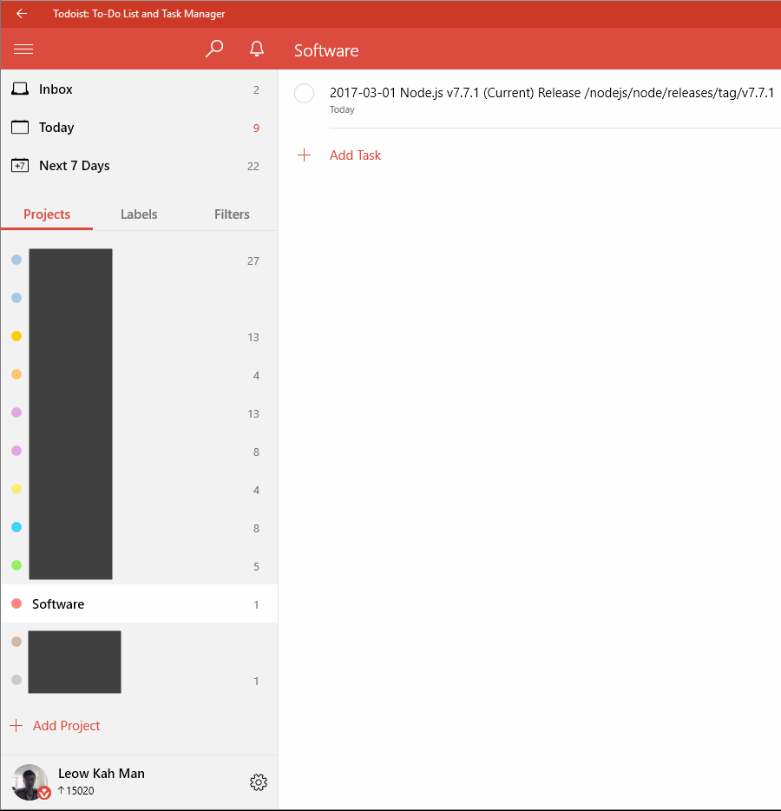Toggle the hamburger navigation menu

[23, 49]
